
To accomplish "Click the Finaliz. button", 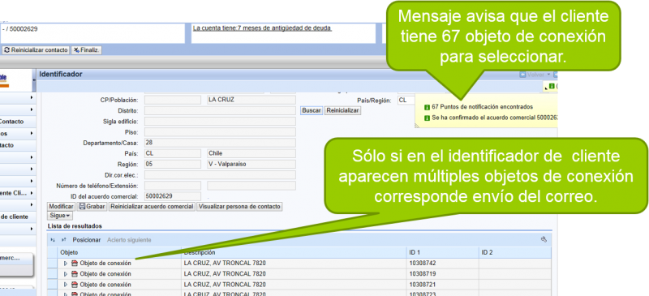I will (x=87, y=50).
